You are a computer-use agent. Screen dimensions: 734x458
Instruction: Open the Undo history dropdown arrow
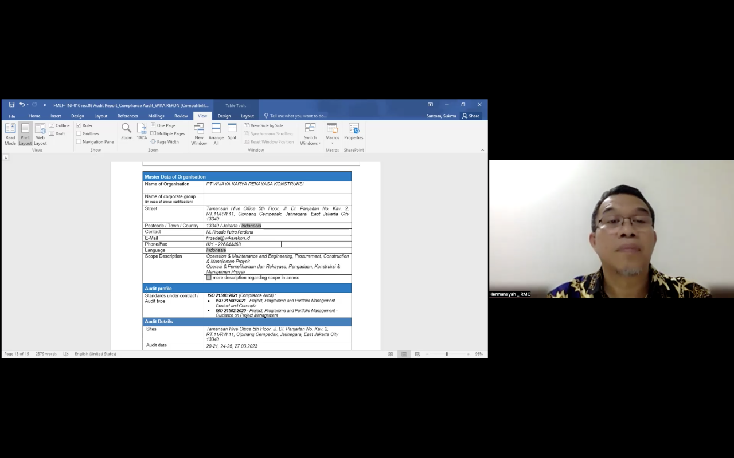coord(28,105)
